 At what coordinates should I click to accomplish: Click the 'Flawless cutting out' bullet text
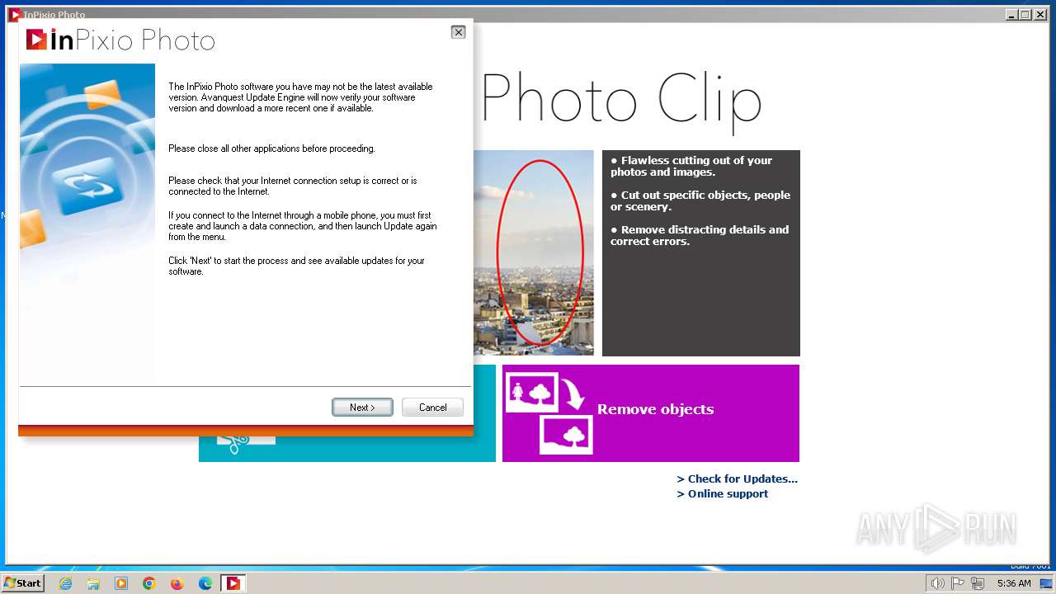[x=691, y=166]
